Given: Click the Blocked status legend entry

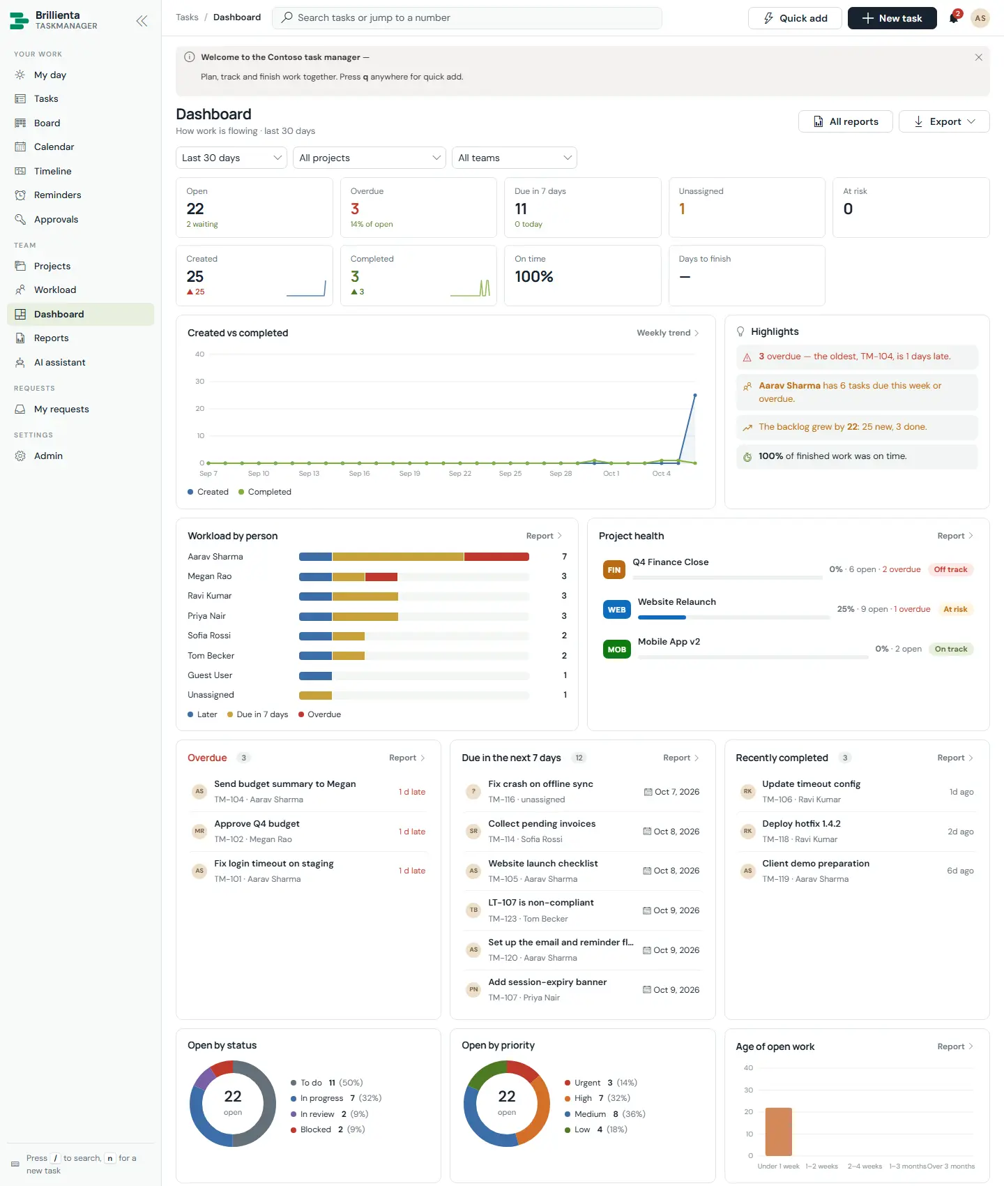Looking at the screenshot, I should tap(328, 1129).
